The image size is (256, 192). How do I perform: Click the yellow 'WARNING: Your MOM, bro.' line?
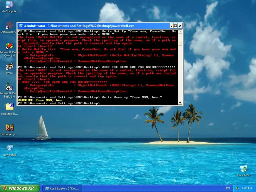[x=41, y=100]
